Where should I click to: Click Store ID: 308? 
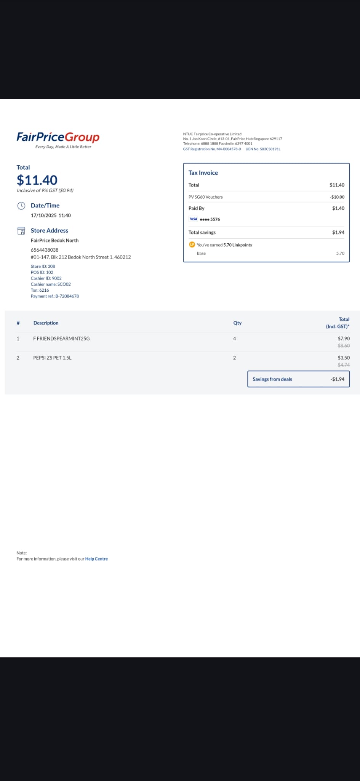pos(43,266)
